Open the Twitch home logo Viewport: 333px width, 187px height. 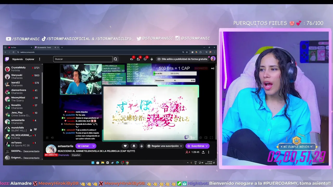pyautogui.click(x=7, y=59)
